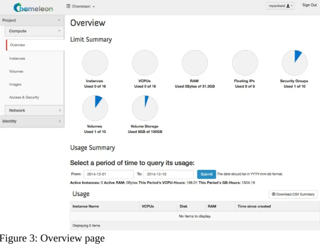Click the project list icon beside Chameleon
Image resolution: width=320 pixels, height=251 pixels.
(68, 6)
